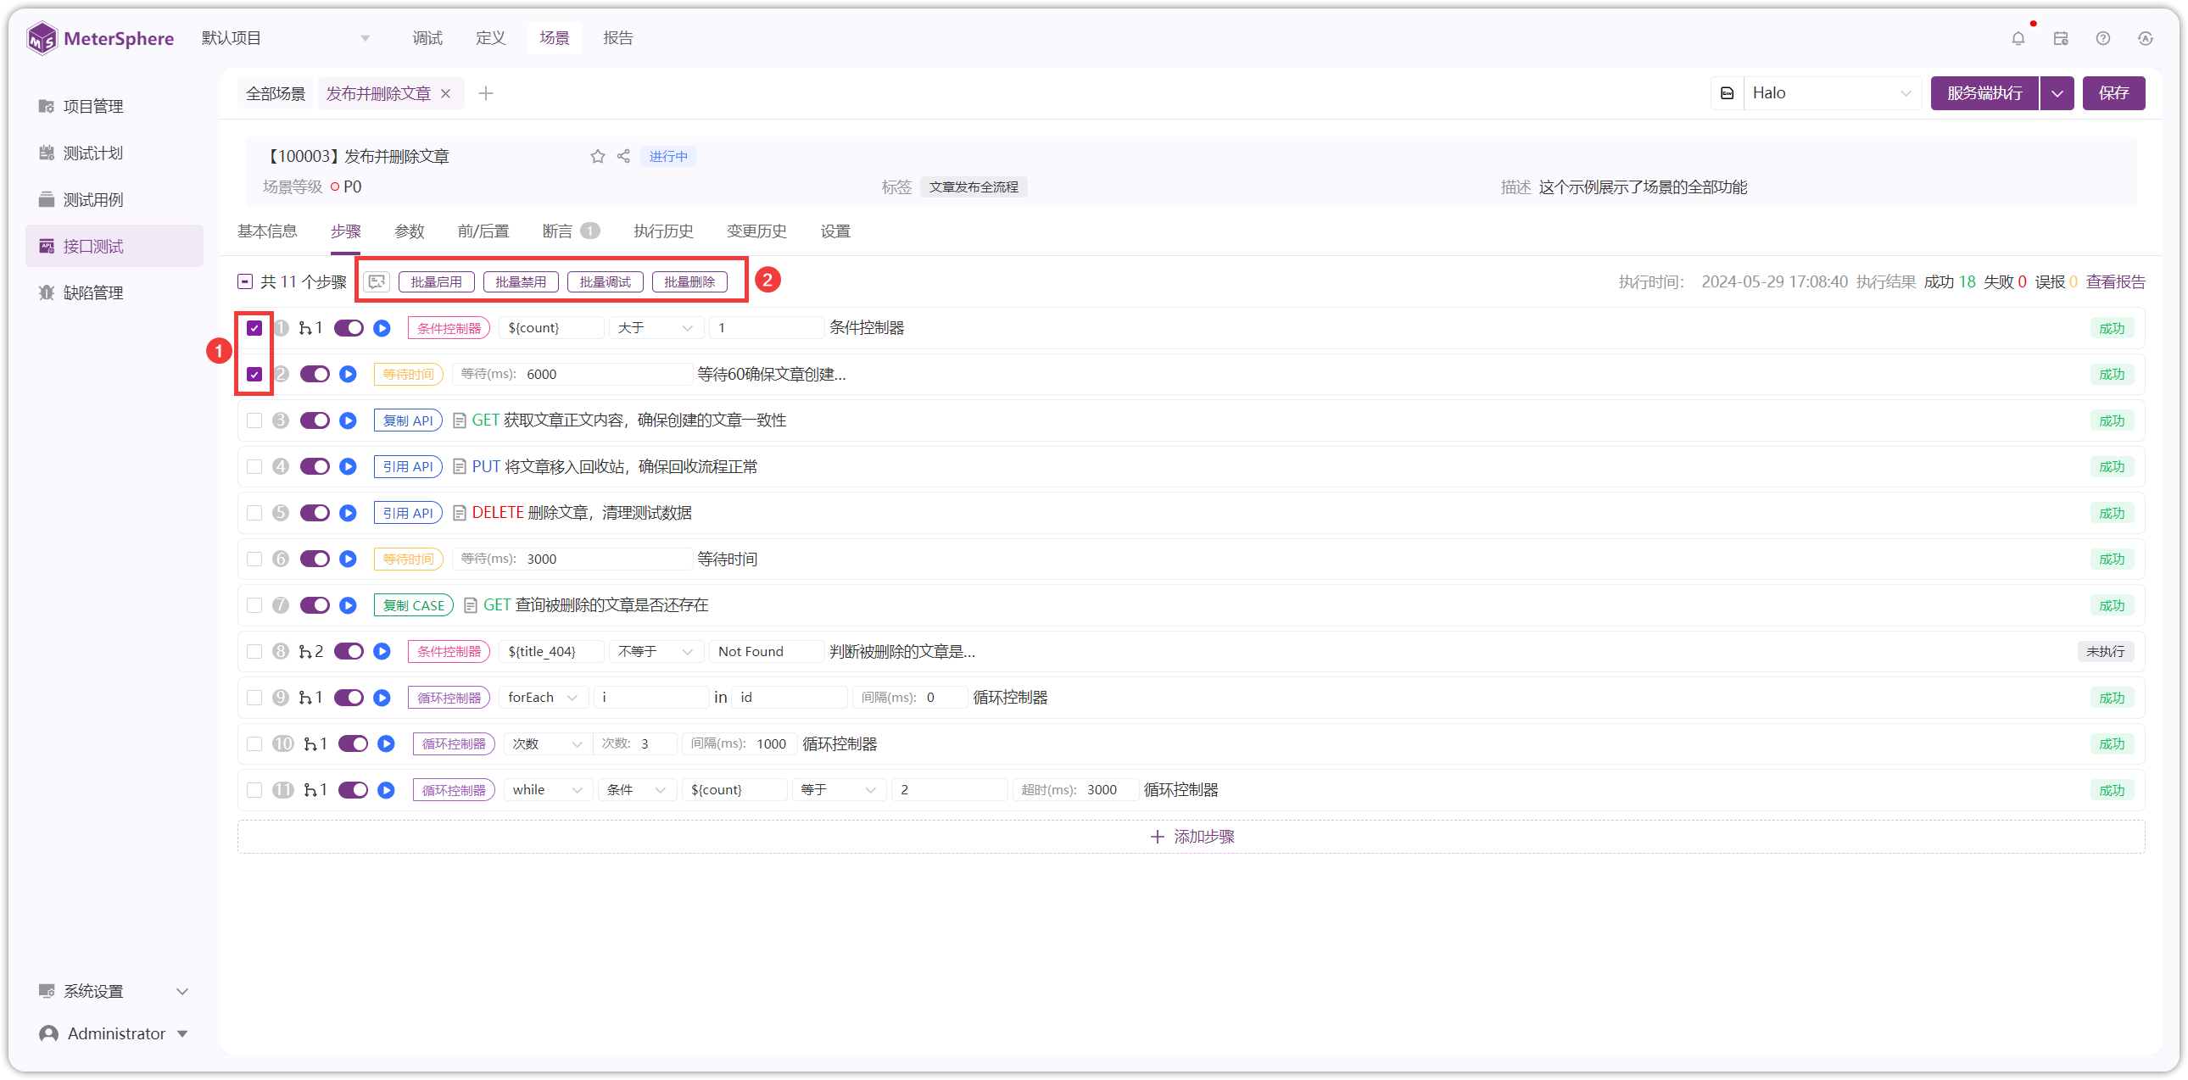Go to 定义 in top navigation
2188x1080 pixels.
click(491, 38)
